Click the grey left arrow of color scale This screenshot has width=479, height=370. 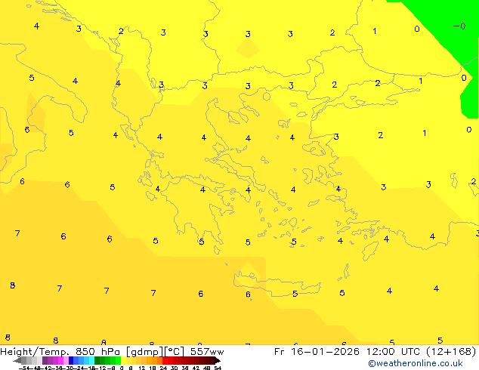click(x=17, y=360)
